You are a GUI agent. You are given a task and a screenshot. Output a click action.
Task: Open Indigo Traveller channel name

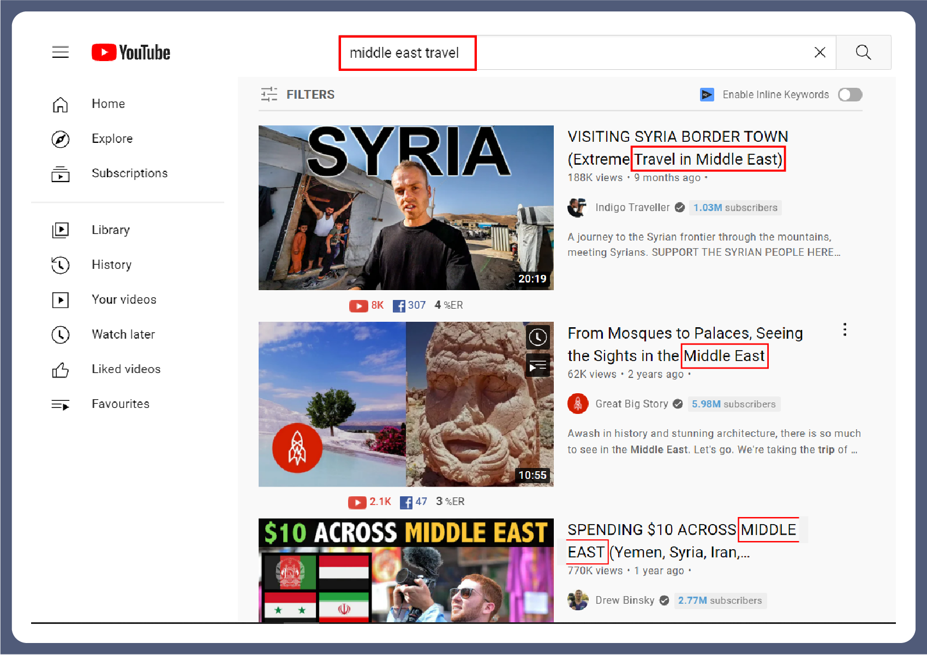[x=632, y=207]
